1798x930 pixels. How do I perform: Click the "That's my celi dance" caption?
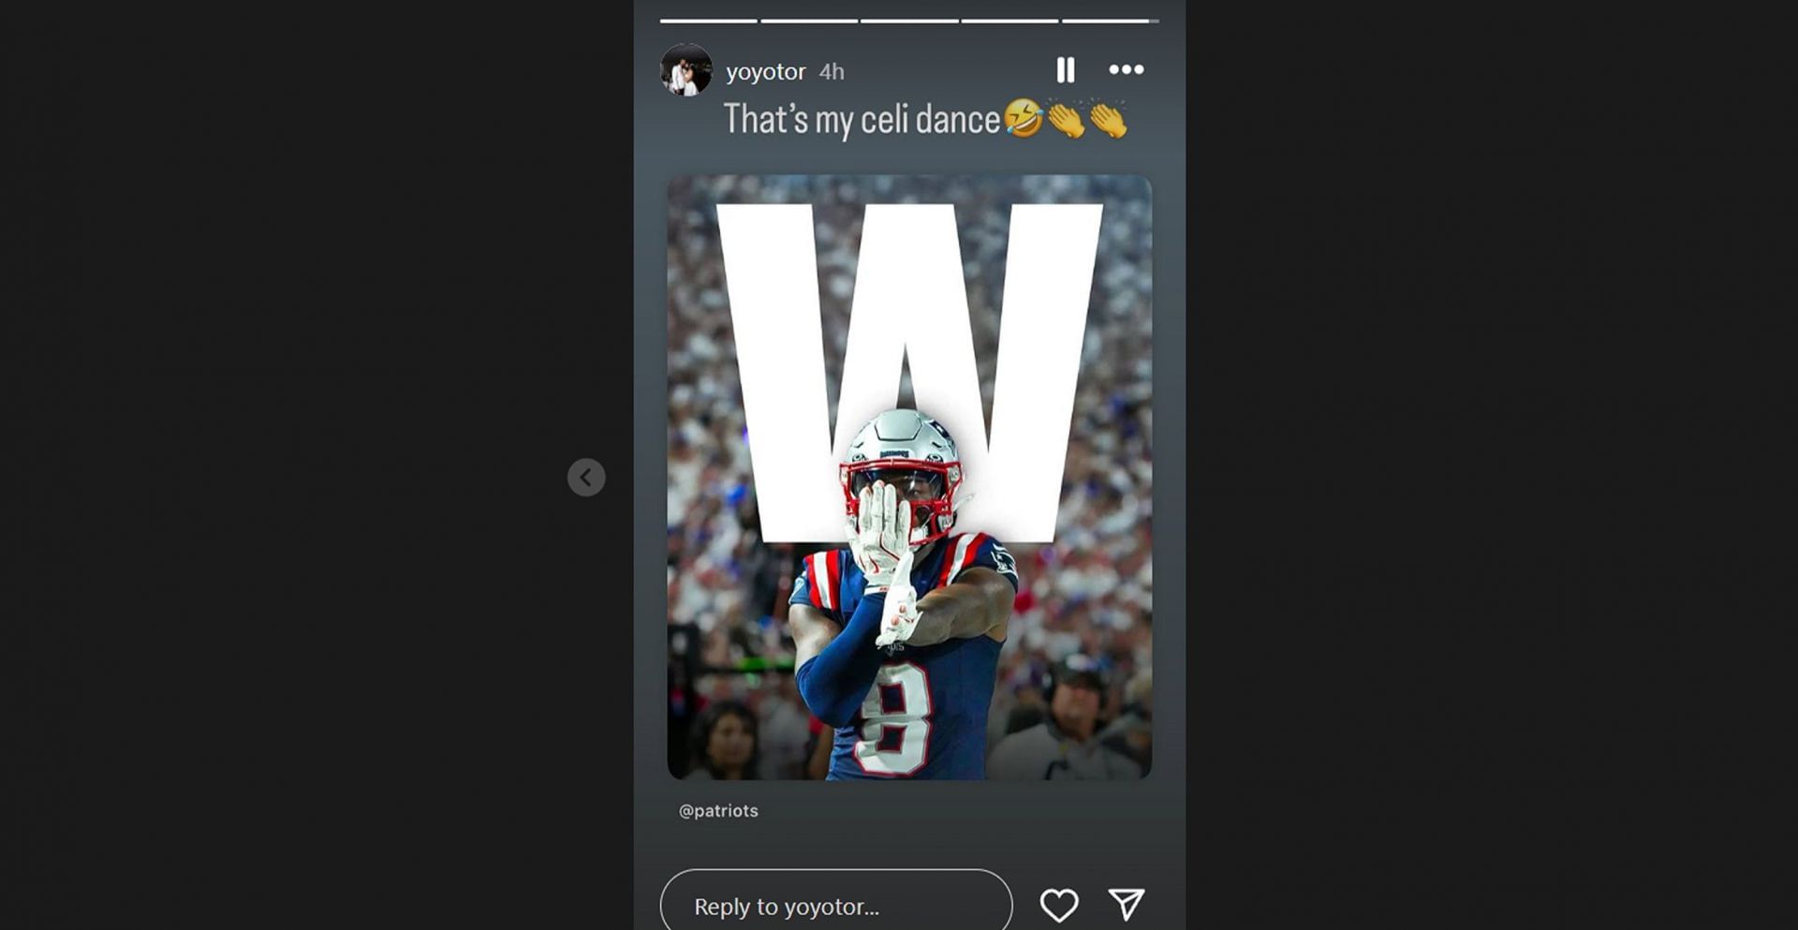coord(862,120)
